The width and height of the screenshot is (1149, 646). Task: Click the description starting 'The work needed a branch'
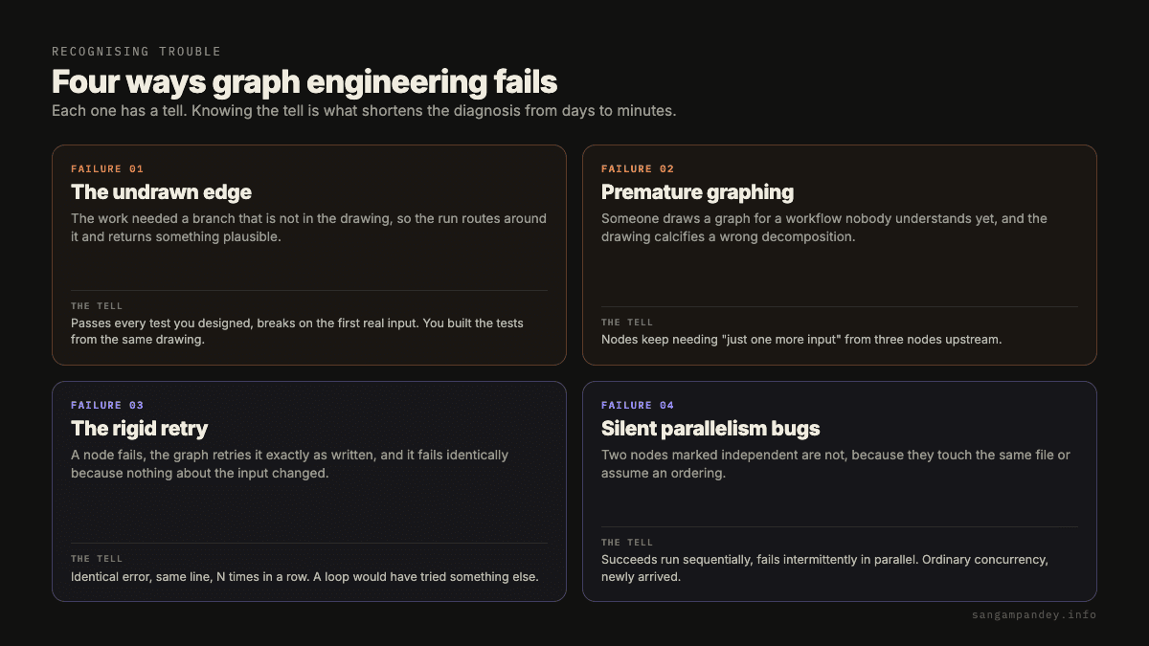click(308, 228)
